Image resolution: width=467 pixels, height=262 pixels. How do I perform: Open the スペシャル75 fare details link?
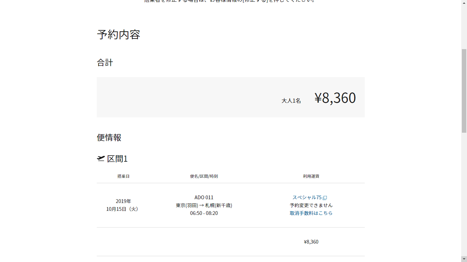click(307, 198)
